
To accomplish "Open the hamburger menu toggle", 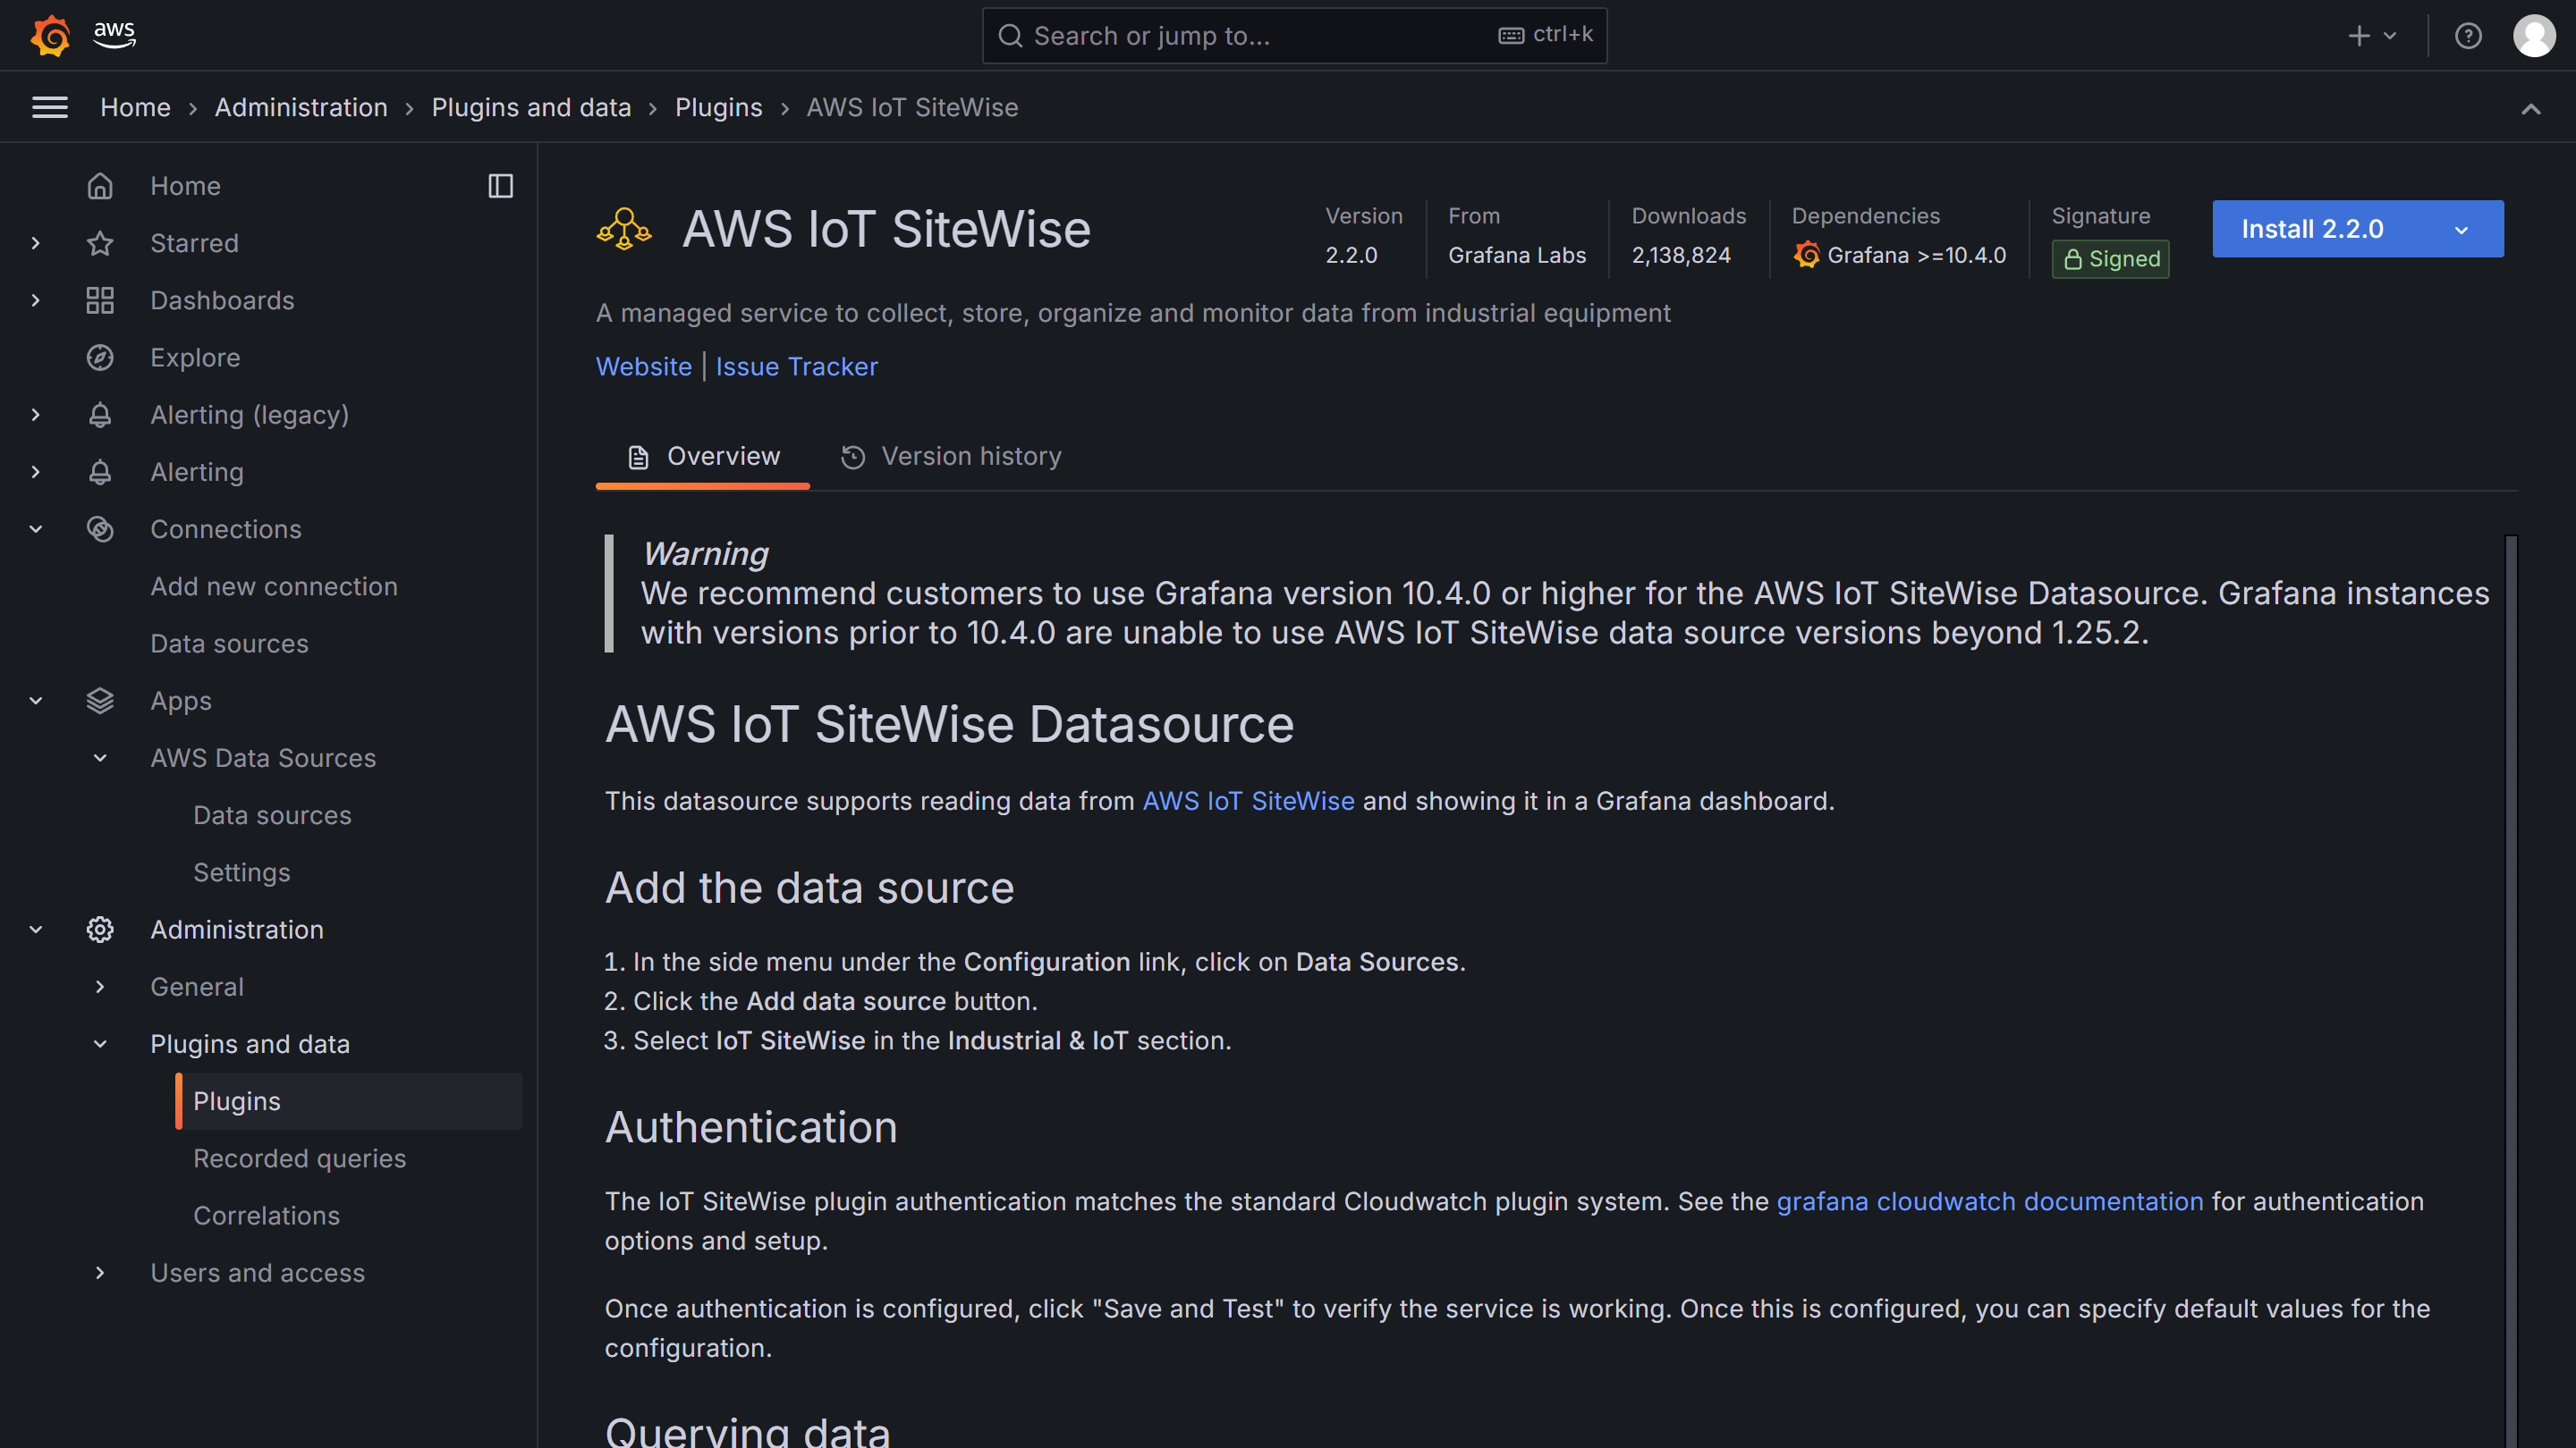I will [50, 107].
